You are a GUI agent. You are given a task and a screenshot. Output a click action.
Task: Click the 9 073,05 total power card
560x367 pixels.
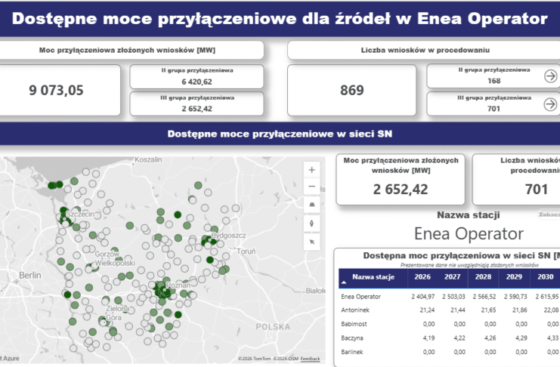(x=57, y=91)
